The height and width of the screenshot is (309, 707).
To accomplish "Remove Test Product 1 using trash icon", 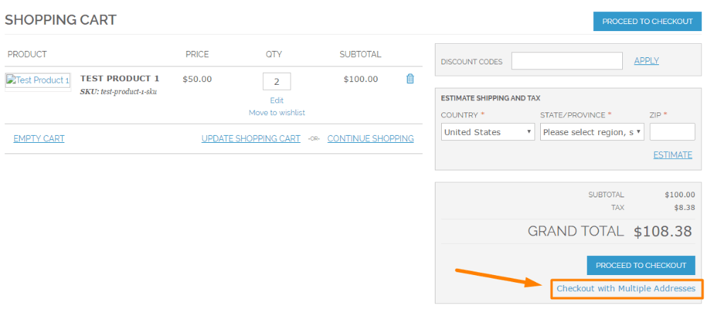I will point(410,79).
